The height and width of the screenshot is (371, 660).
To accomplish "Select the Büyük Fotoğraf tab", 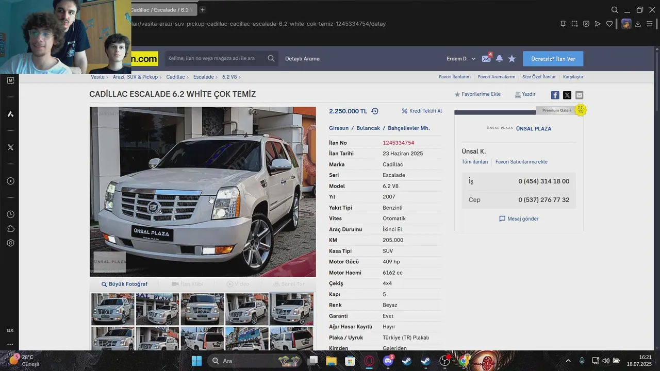I will pyautogui.click(x=124, y=284).
